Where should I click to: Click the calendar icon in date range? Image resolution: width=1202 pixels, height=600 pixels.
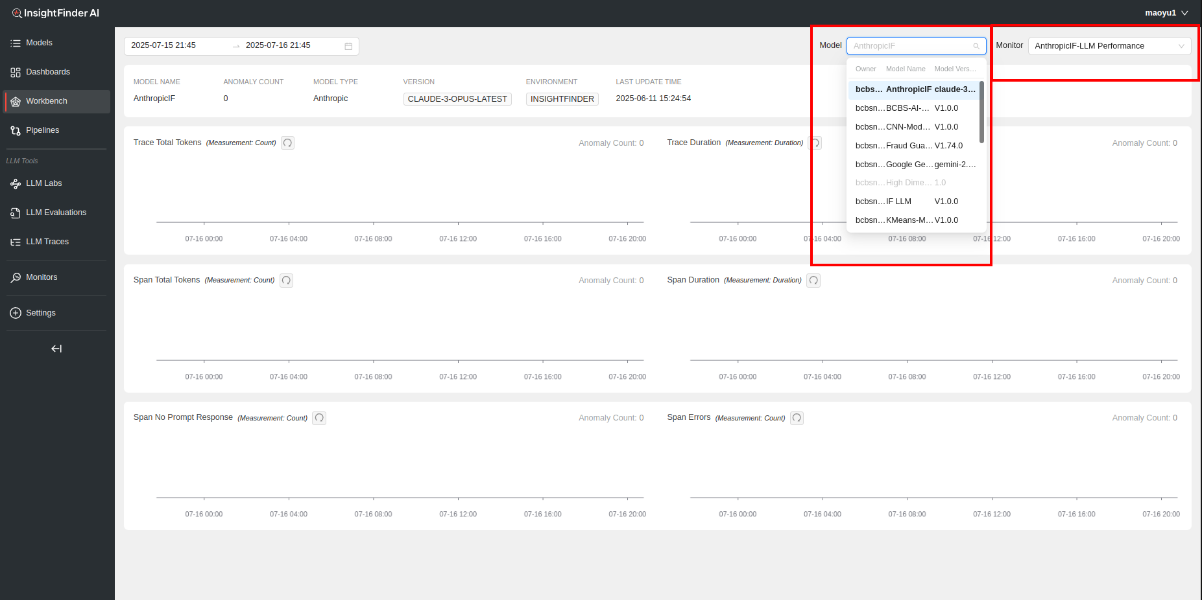(348, 46)
